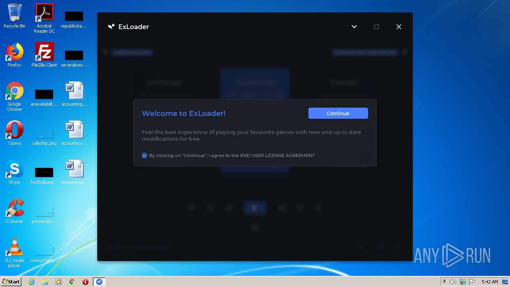Launch Acrobat Reader DC shortcut

click(44, 18)
